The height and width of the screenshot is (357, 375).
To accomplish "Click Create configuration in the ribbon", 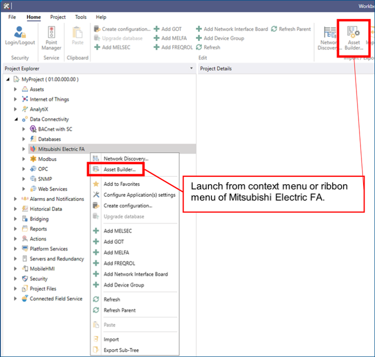I will tap(122, 29).
